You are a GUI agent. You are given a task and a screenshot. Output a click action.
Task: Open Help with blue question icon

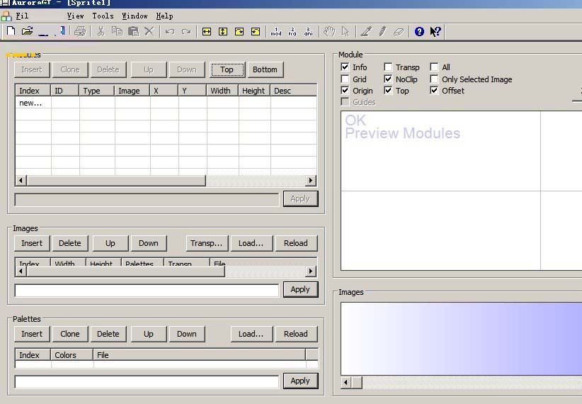click(x=419, y=32)
